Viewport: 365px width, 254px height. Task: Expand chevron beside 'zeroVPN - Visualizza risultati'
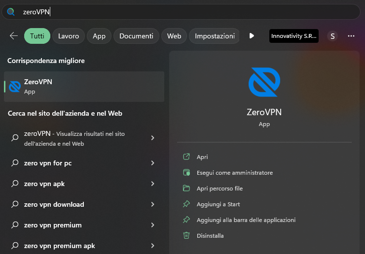(x=153, y=138)
